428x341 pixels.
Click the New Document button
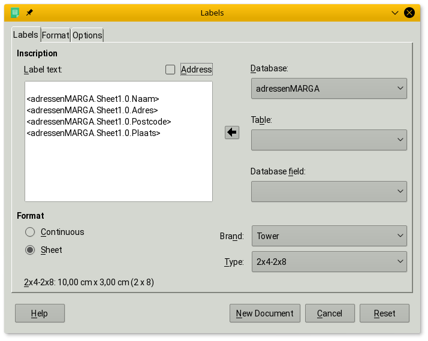pos(264,313)
